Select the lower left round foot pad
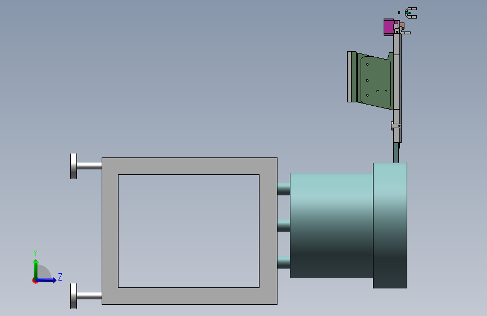This screenshot has height=316, width=487. point(74,296)
